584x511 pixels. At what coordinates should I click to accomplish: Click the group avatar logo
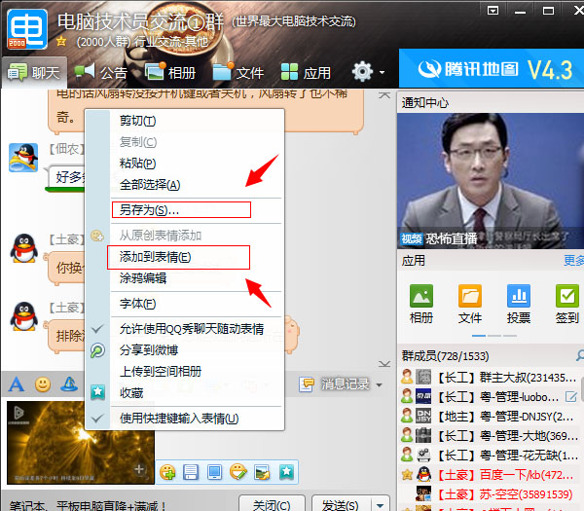[x=25, y=29]
